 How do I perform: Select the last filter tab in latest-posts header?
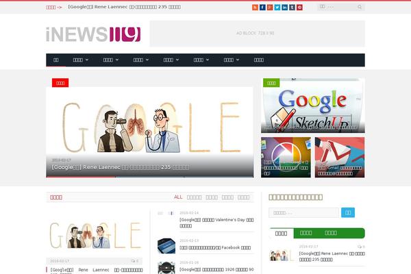(243, 197)
